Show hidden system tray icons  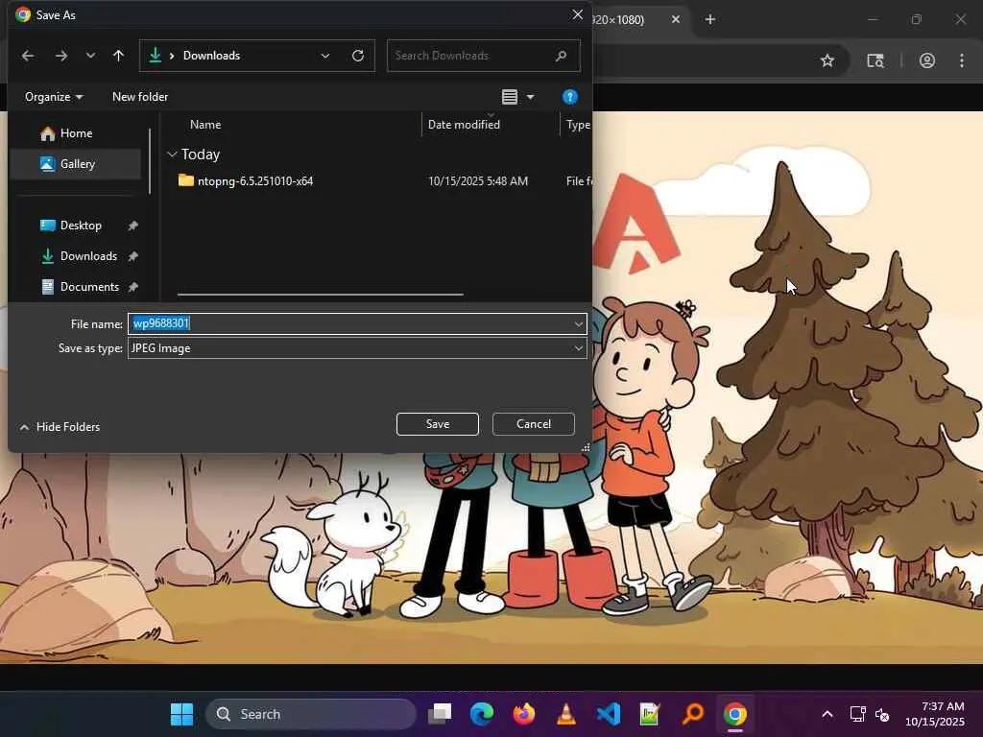tap(827, 714)
